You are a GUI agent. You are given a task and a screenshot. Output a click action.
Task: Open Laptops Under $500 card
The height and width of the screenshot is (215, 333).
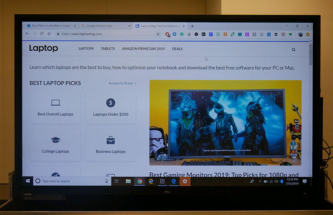(x=111, y=108)
